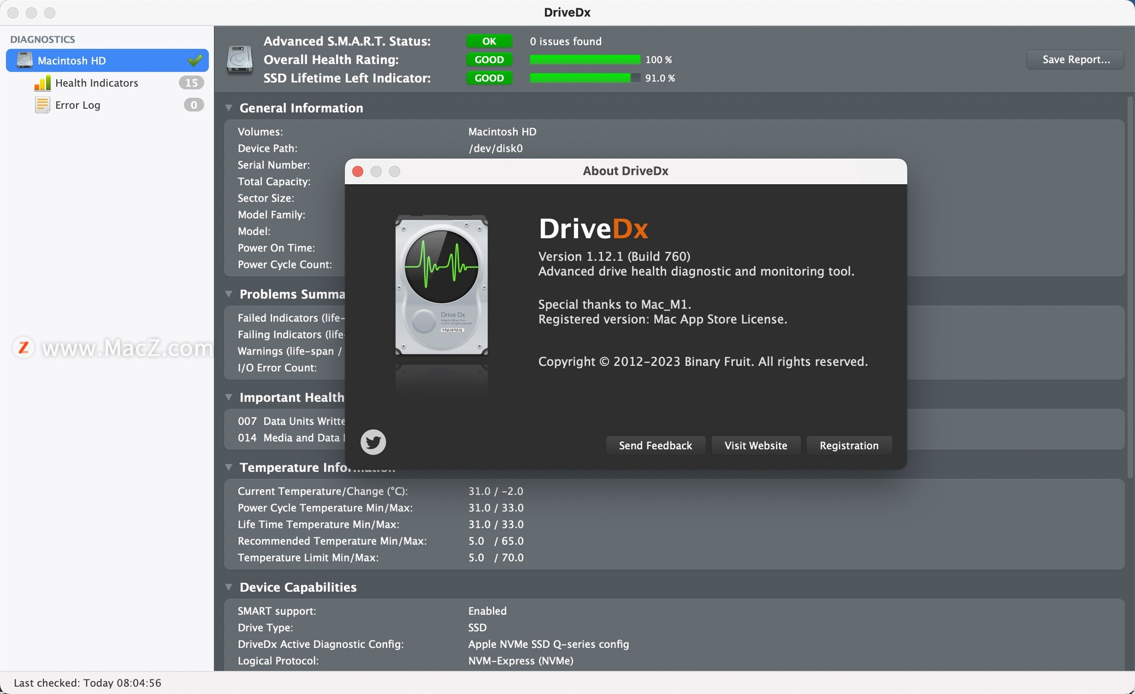The width and height of the screenshot is (1135, 694).
Task: Click 'Version 1.12.1 (Build 760)' text
Action: (x=614, y=257)
